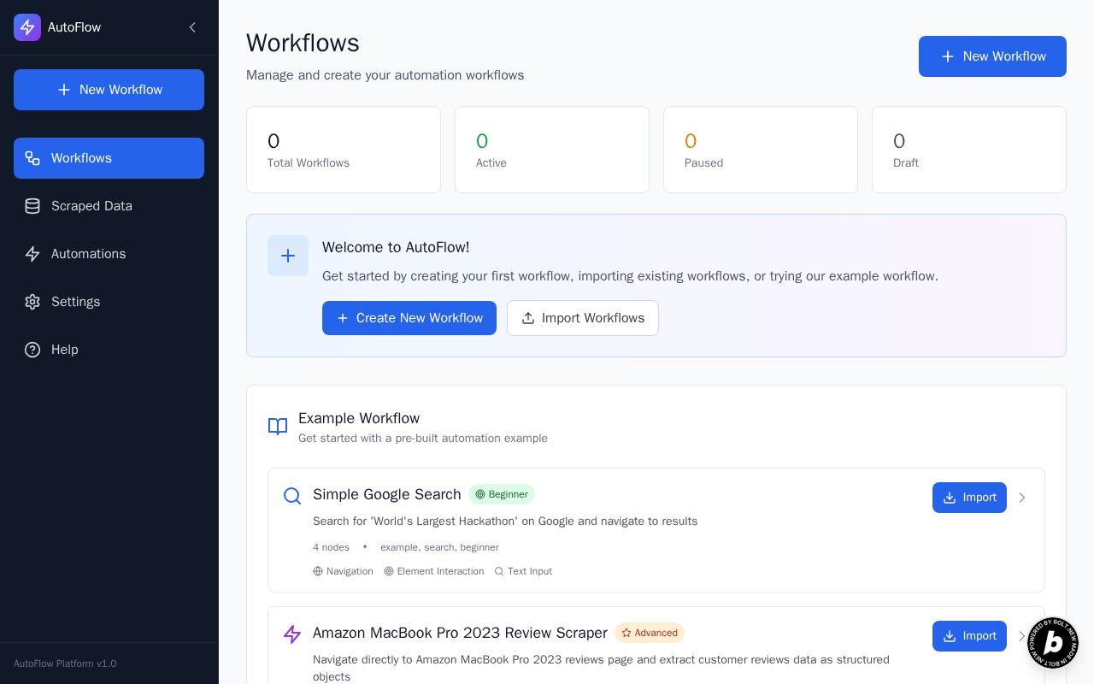Click the plus icon in welcome banner
The height and width of the screenshot is (684, 1094).
click(x=288, y=256)
